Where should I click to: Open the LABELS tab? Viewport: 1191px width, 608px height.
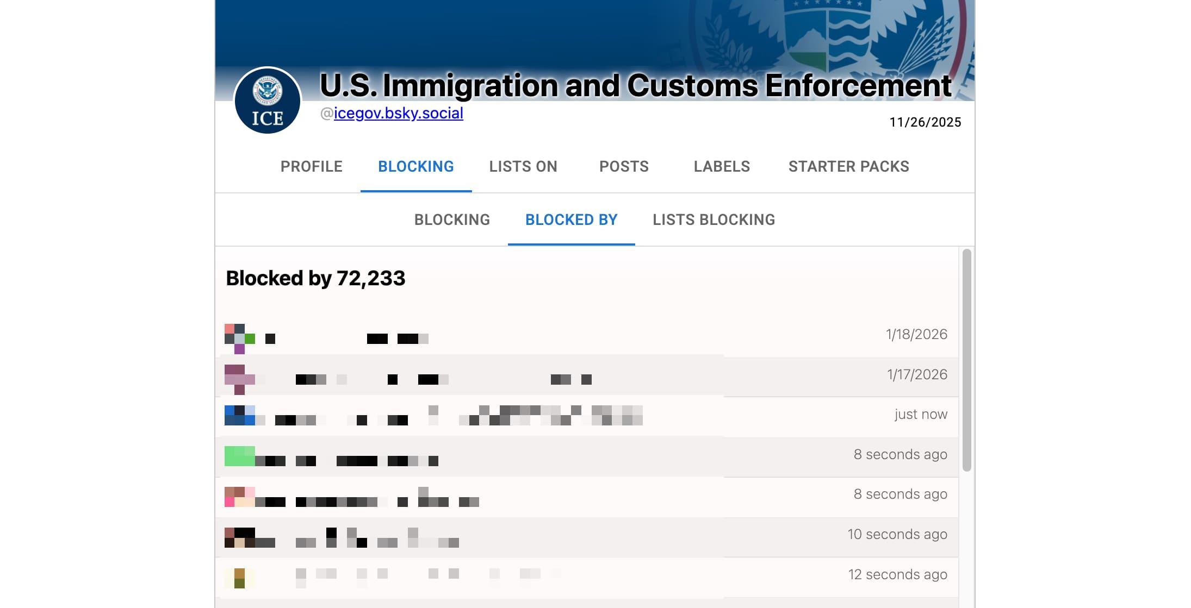coord(721,166)
